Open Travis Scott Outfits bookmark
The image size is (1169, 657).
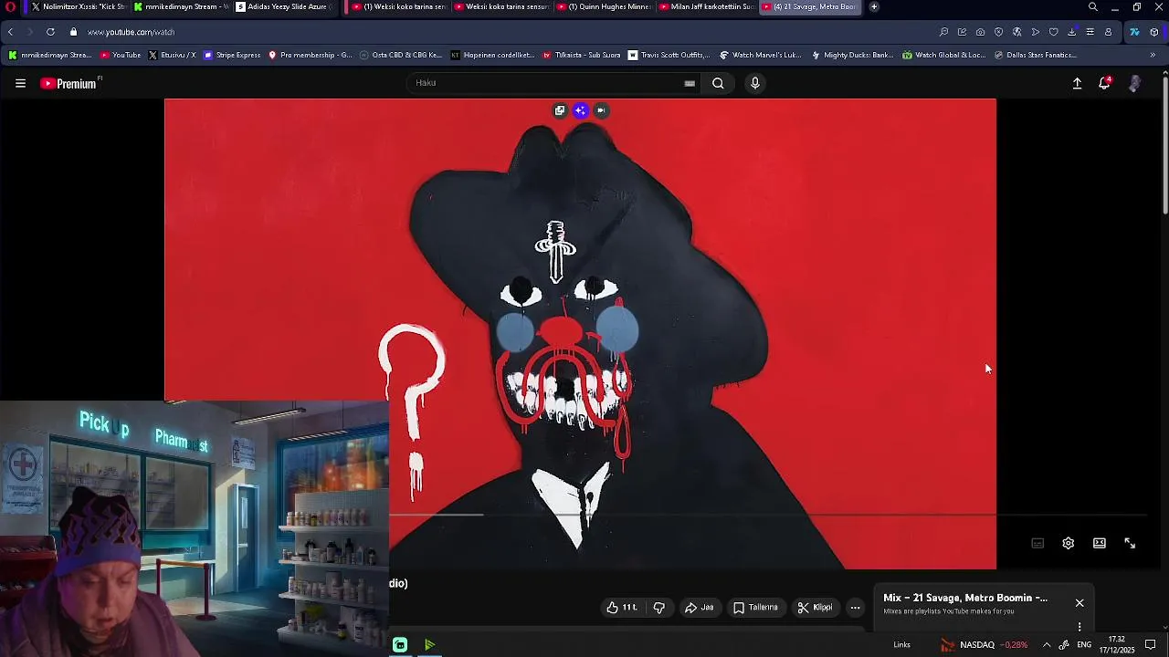pyautogui.click(x=669, y=55)
